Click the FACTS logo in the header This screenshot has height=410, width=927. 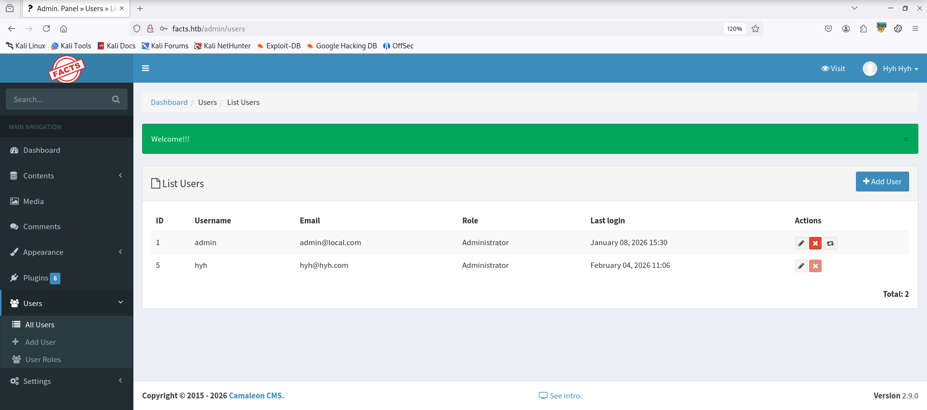click(67, 69)
